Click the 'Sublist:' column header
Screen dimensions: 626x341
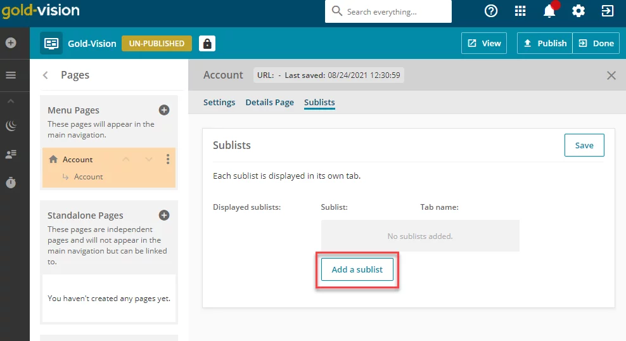tap(334, 207)
